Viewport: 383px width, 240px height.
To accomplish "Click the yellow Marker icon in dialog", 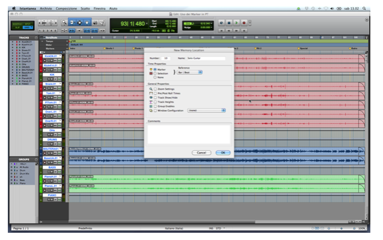I will (151, 69).
